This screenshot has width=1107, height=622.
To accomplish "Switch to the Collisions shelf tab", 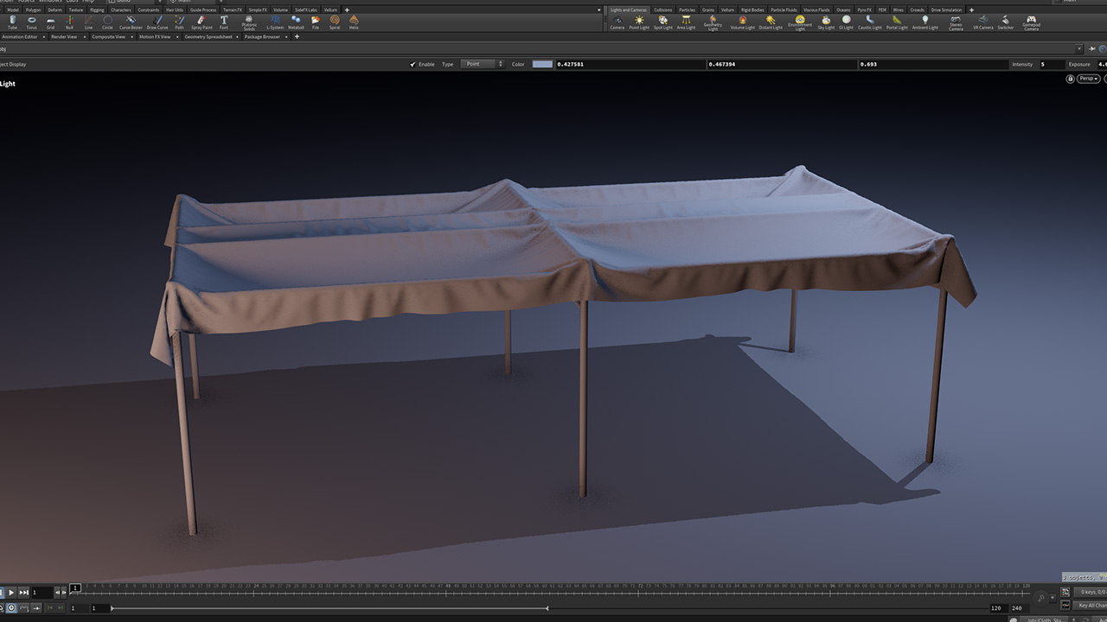I will tap(662, 10).
